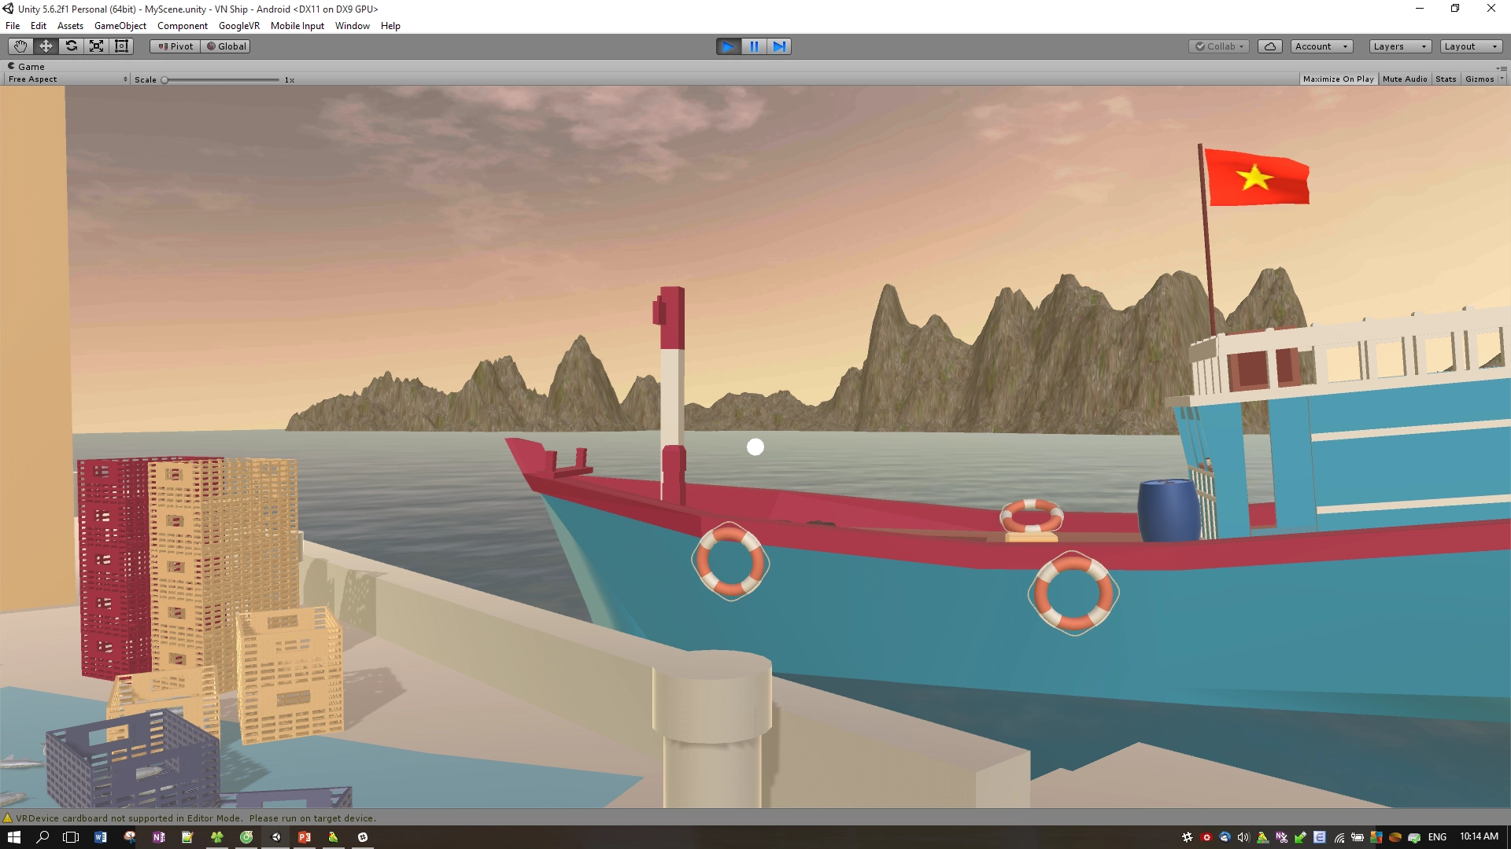Toggle Maximize On Play
This screenshot has width=1511, height=849.
[1338, 79]
